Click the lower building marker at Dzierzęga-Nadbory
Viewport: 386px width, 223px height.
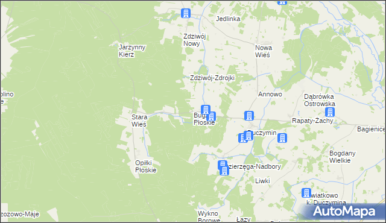click(224, 171)
